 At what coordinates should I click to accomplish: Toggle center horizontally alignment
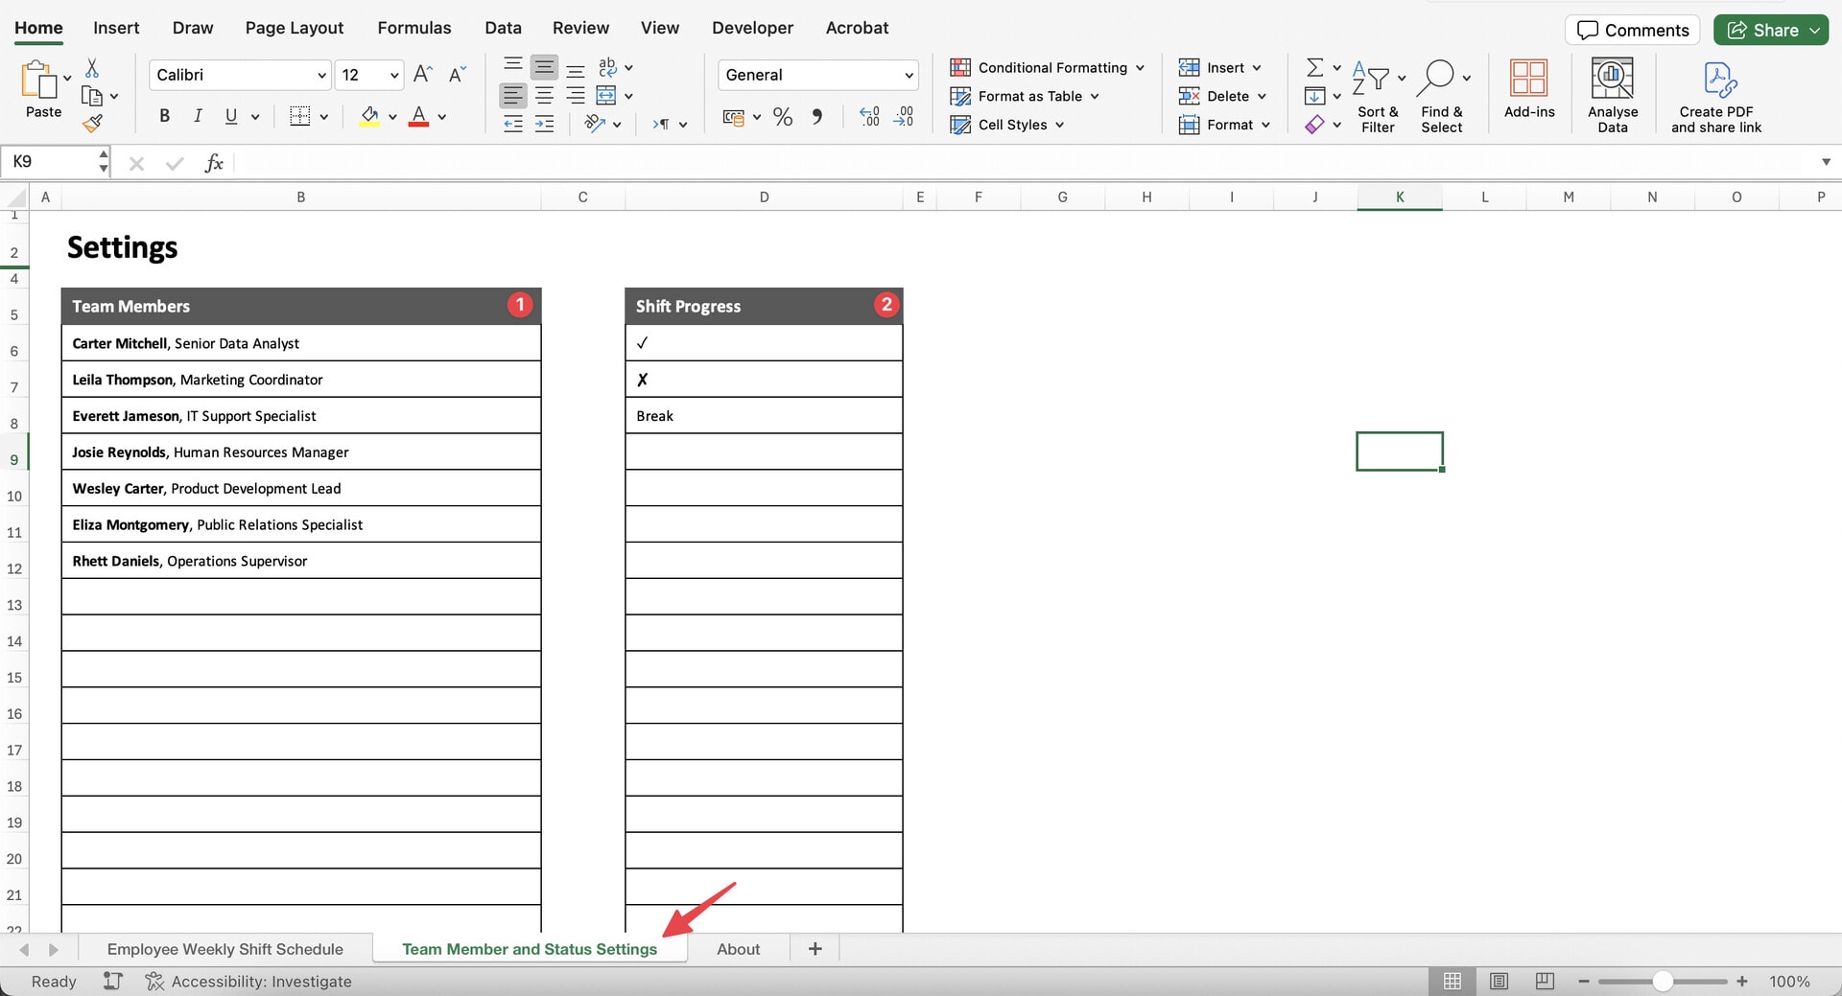coord(544,95)
